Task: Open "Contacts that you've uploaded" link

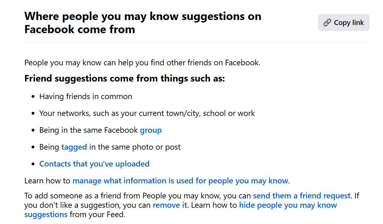Action: pos(94,164)
